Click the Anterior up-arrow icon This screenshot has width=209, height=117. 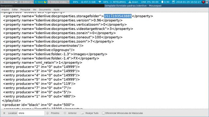click(65, 113)
